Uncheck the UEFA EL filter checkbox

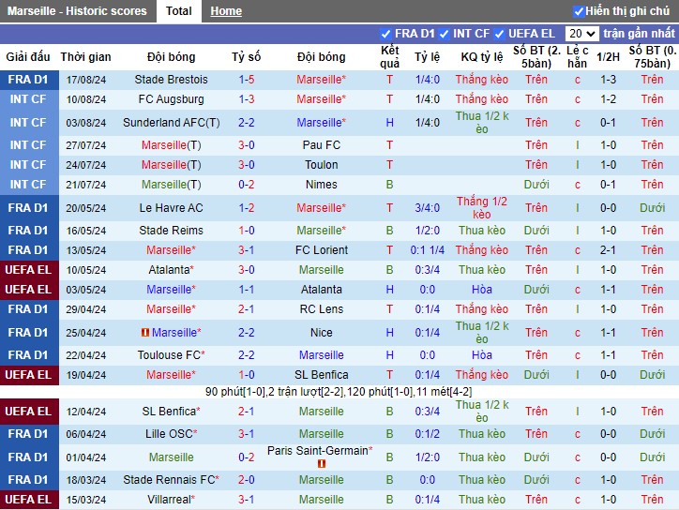tap(499, 34)
